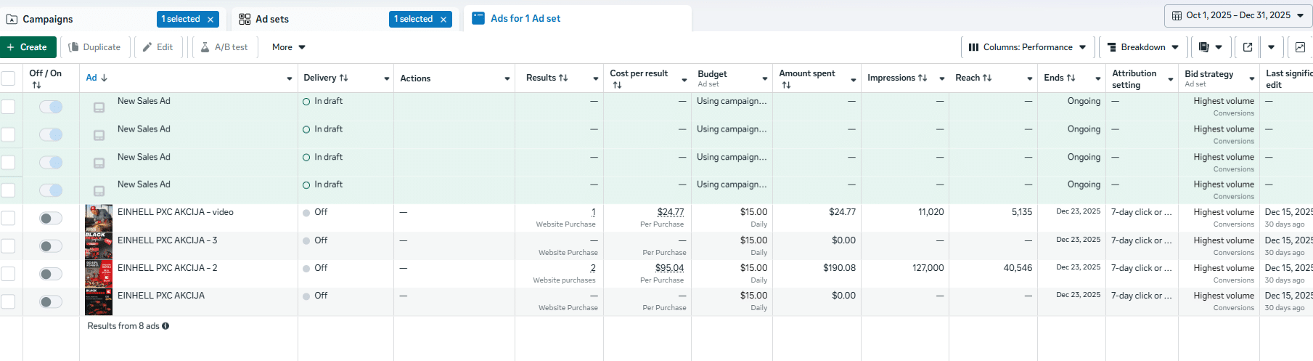
Task: Sort by the Ad column arrow
Action: point(104,78)
